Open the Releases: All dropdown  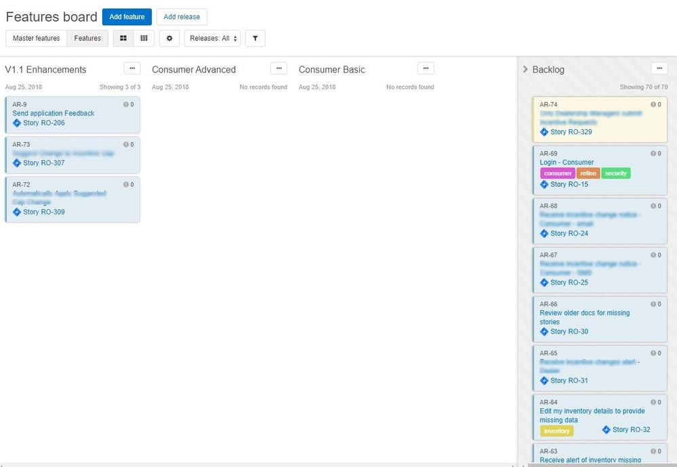[x=213, y=38]
